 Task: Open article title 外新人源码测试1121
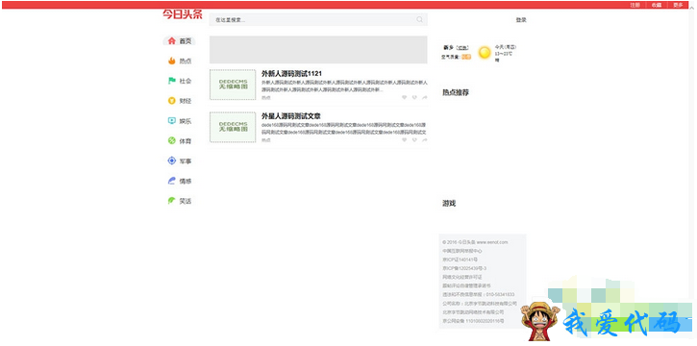pos(291,74)
